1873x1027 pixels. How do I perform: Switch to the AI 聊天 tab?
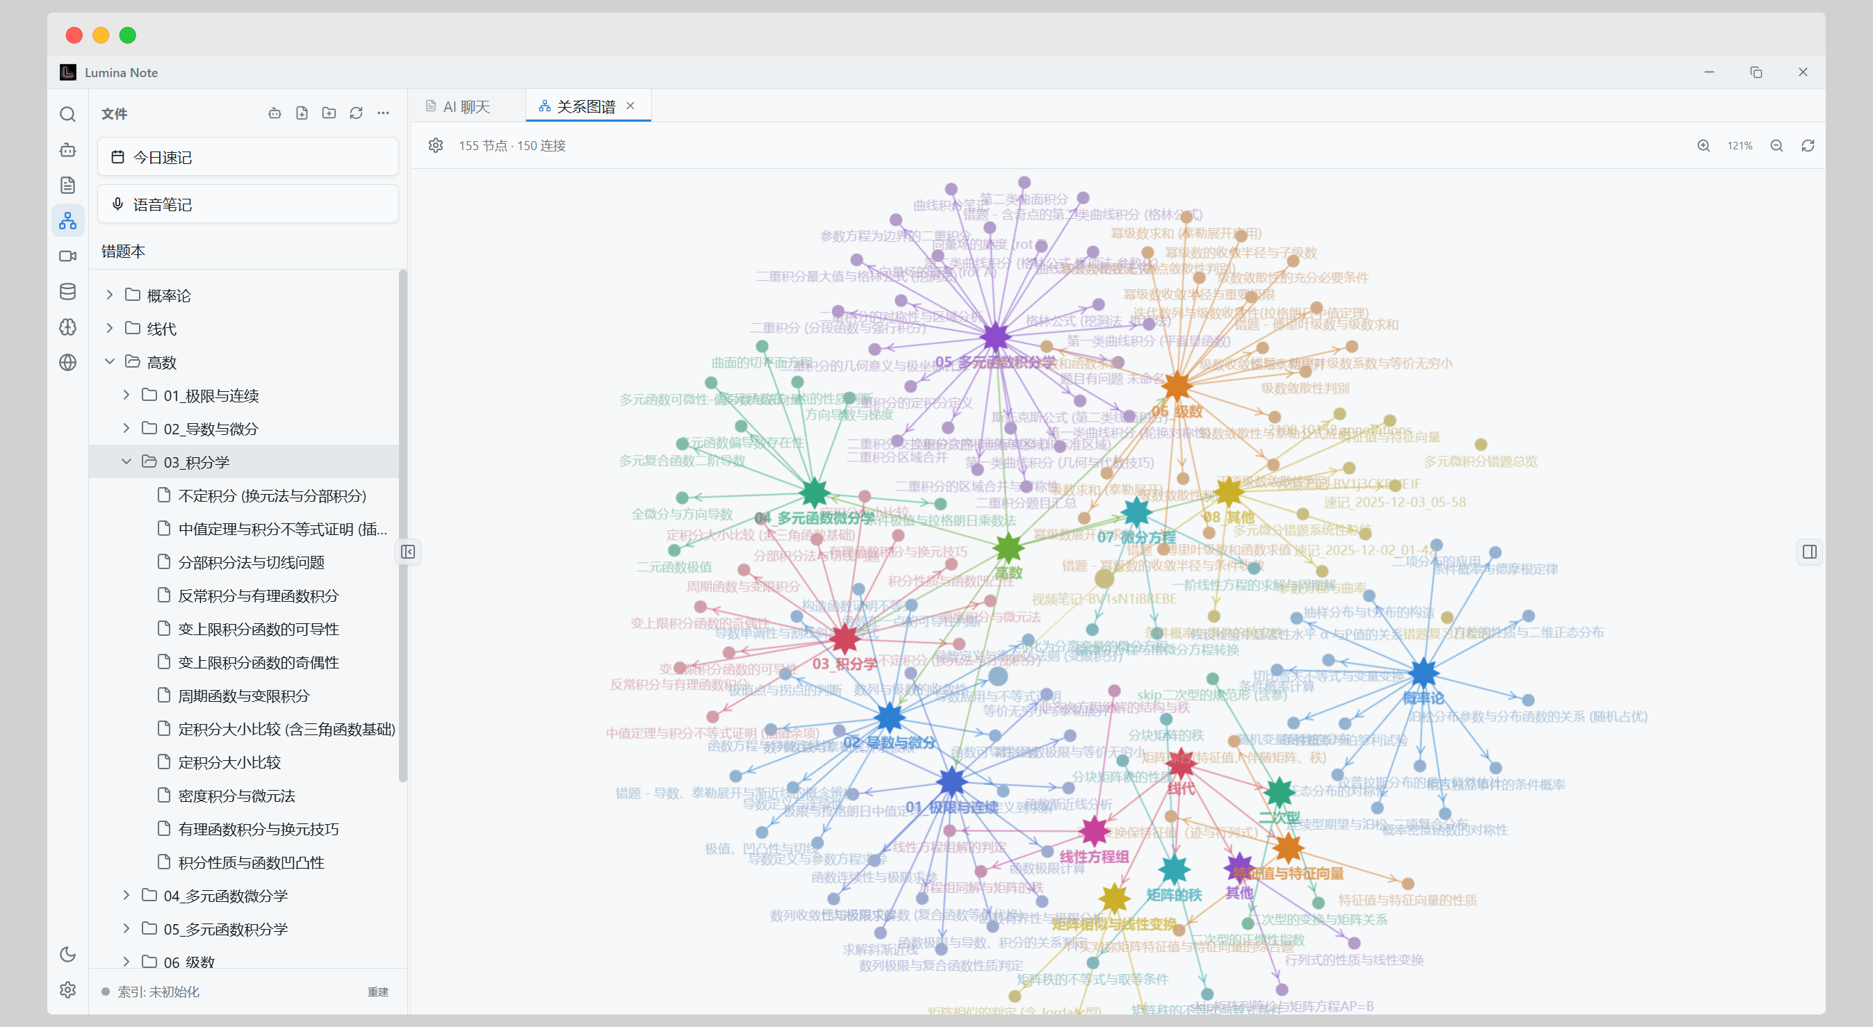tap(466, 106)
